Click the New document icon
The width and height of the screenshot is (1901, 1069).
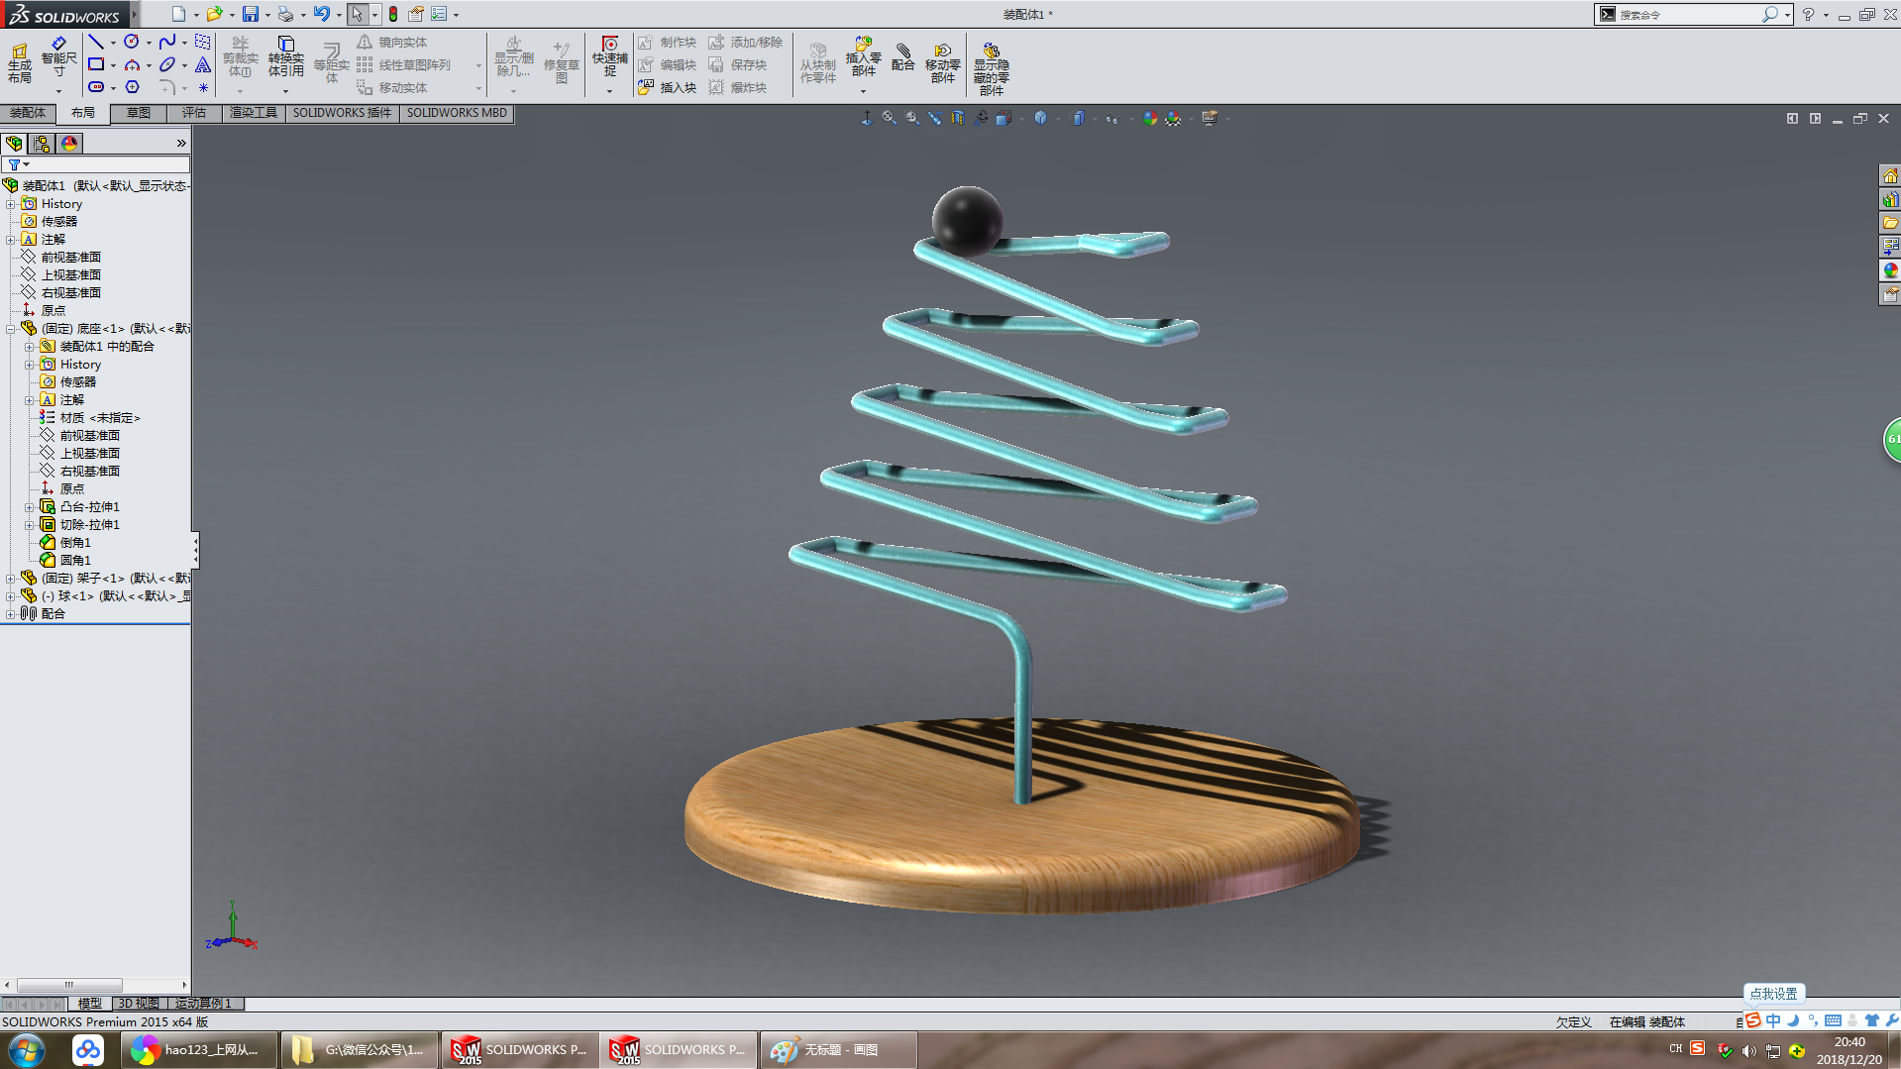pyautogui.click(x=178, y=14)
